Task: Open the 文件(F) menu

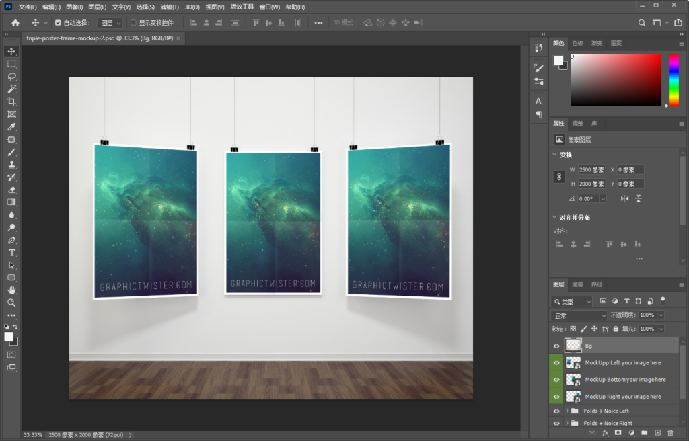Action: 28,7
